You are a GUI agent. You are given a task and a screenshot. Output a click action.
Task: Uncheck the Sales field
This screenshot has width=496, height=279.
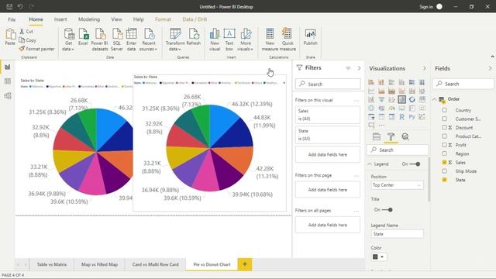click(444, 162)
